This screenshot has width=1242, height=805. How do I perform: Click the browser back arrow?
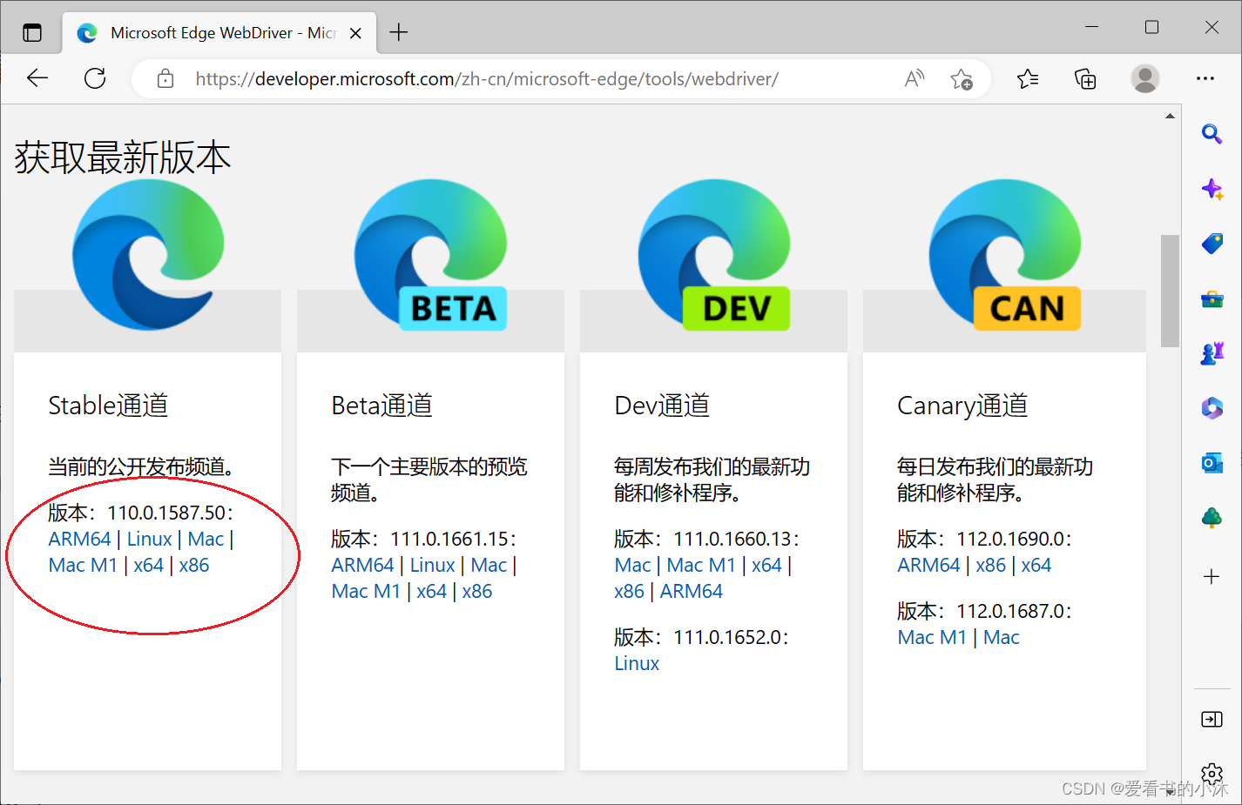pos(37,78)
